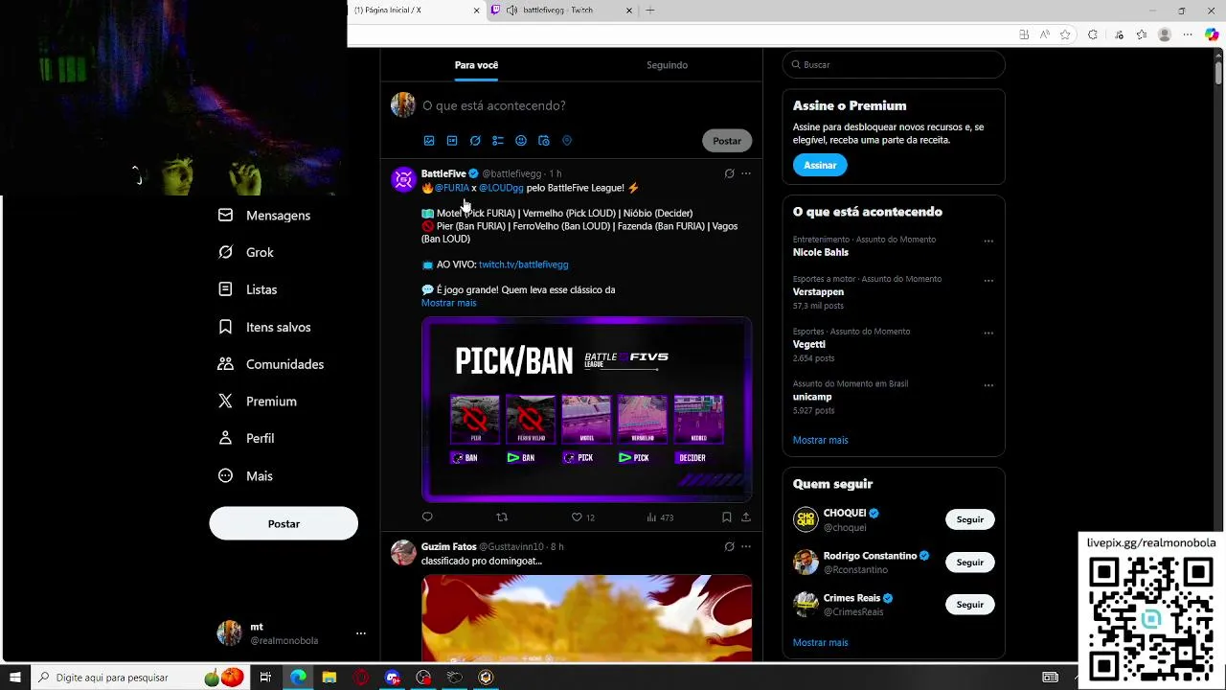
Task: Repost the BattleFive post
Action: pyautogui.click(x=502, y=517)
